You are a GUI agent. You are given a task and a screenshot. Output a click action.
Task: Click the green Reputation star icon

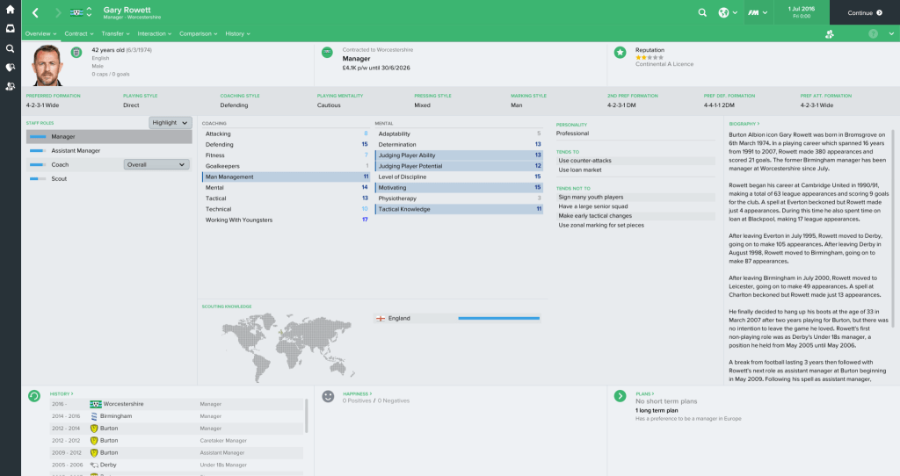(x=621, y=53)
